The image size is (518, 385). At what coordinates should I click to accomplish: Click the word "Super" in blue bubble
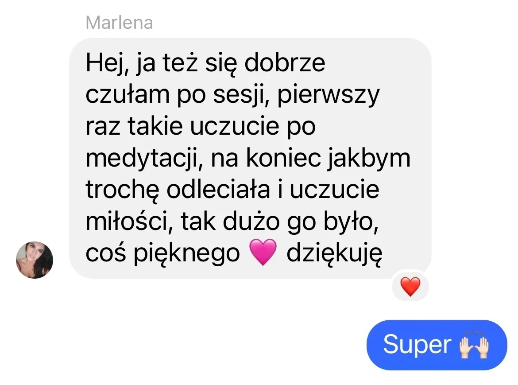(417, 345)
